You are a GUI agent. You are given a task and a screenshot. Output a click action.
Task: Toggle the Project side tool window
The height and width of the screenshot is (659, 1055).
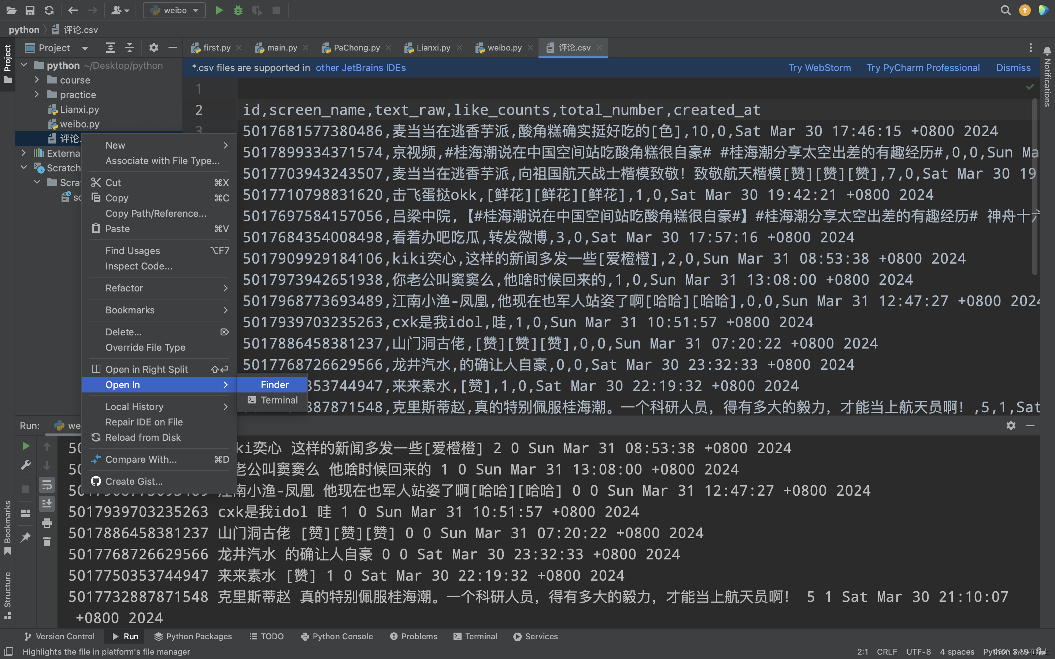(7, 64)
